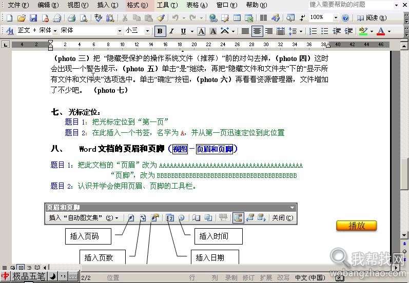409x283 pixels.
Task: Insert a hyperlink
Action: 213,18
